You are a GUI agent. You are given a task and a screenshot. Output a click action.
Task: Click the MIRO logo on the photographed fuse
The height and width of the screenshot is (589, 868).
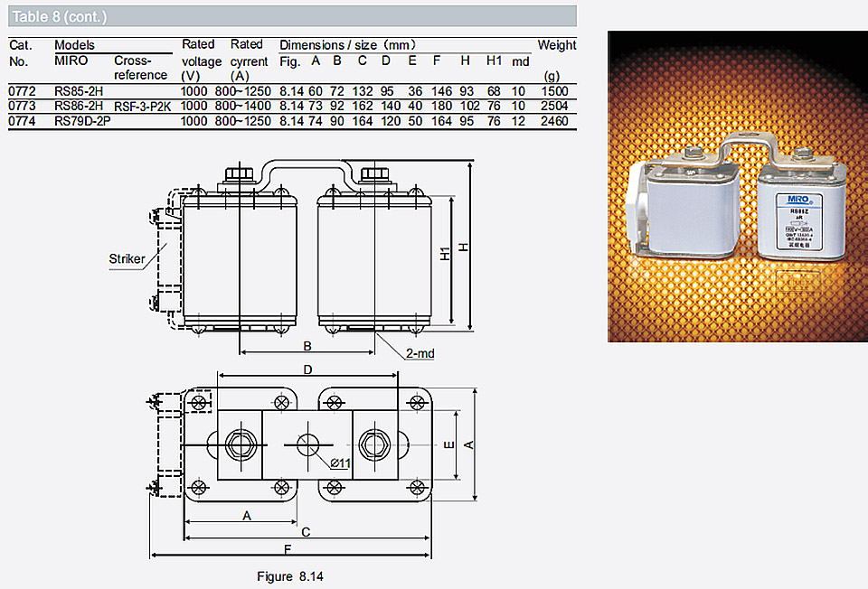click(798, 199)
